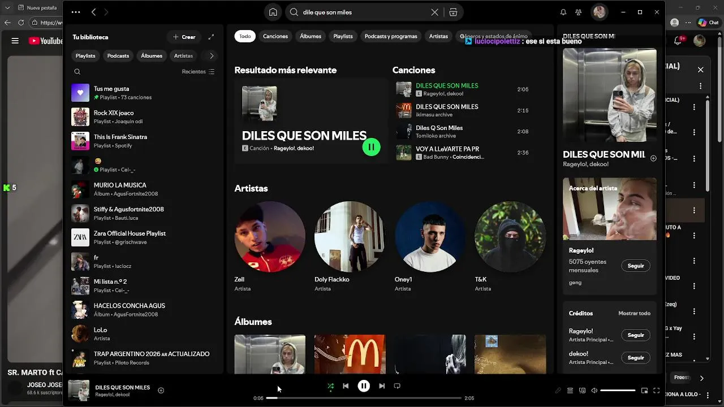Show more library filters with the chevron
724x407 pixels.
tap(212, 56)
